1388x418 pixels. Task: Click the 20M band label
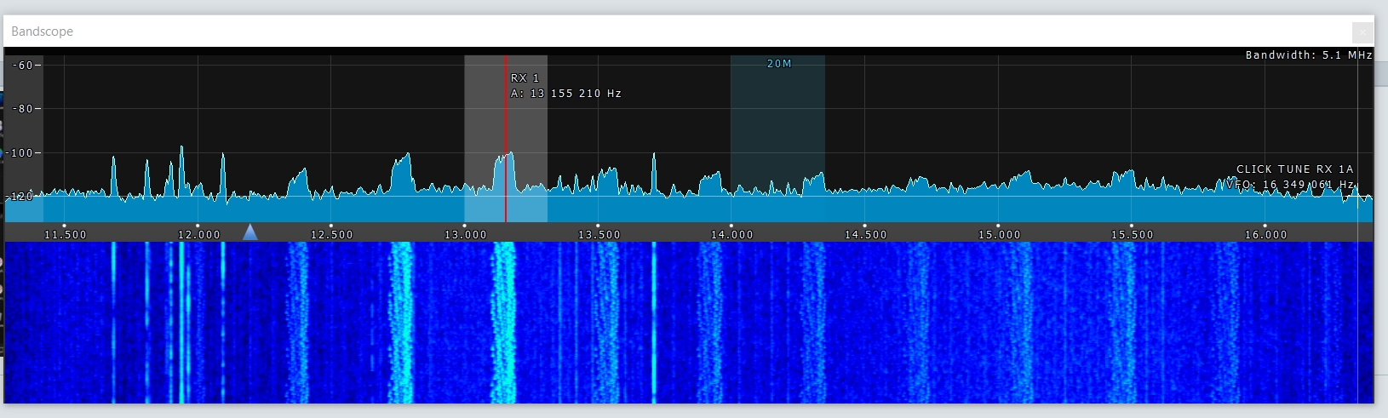[779, 64]
